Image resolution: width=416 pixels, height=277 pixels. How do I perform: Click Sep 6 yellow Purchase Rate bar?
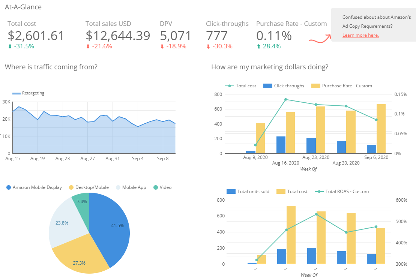pyautogui.click(x=381, y=129)
